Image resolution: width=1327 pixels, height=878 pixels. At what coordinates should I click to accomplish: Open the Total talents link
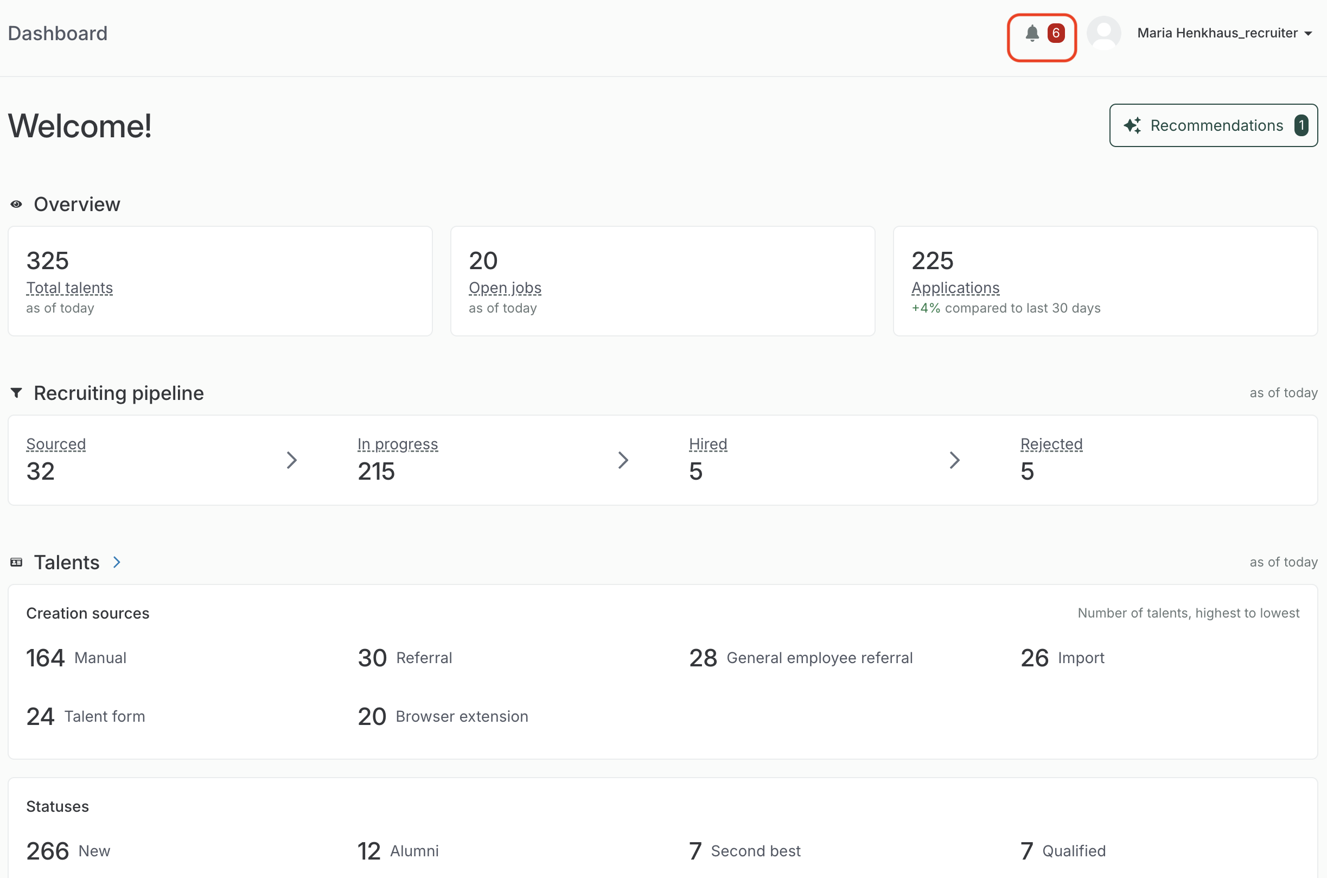[69, 288]
